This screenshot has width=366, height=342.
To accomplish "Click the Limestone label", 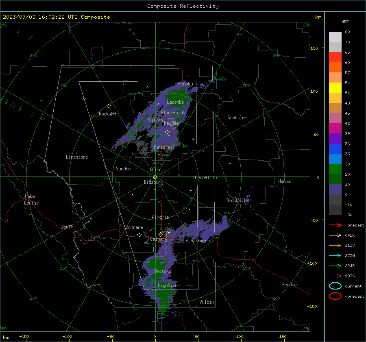I will click(77, 157).
